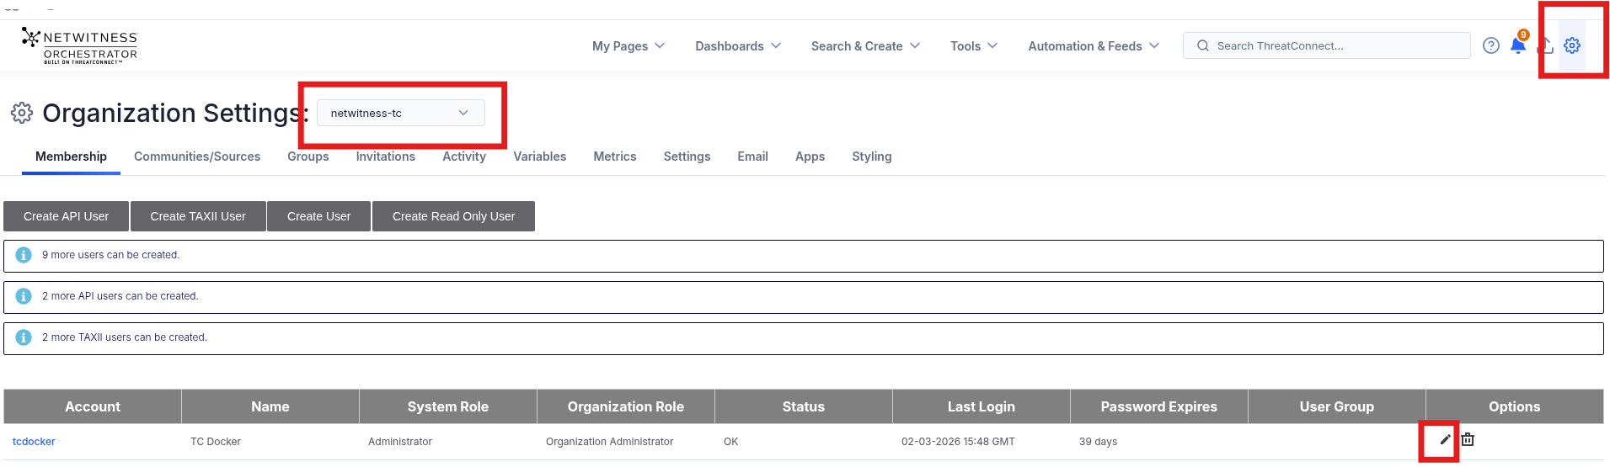The width and height of the screenshot is (1610, 467).
Task: Open the Tools dropdown menu
Action: point(974,45)
